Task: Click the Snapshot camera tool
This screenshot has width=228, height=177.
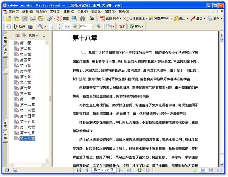Action: pyautogui.click(x=30, y=27)
